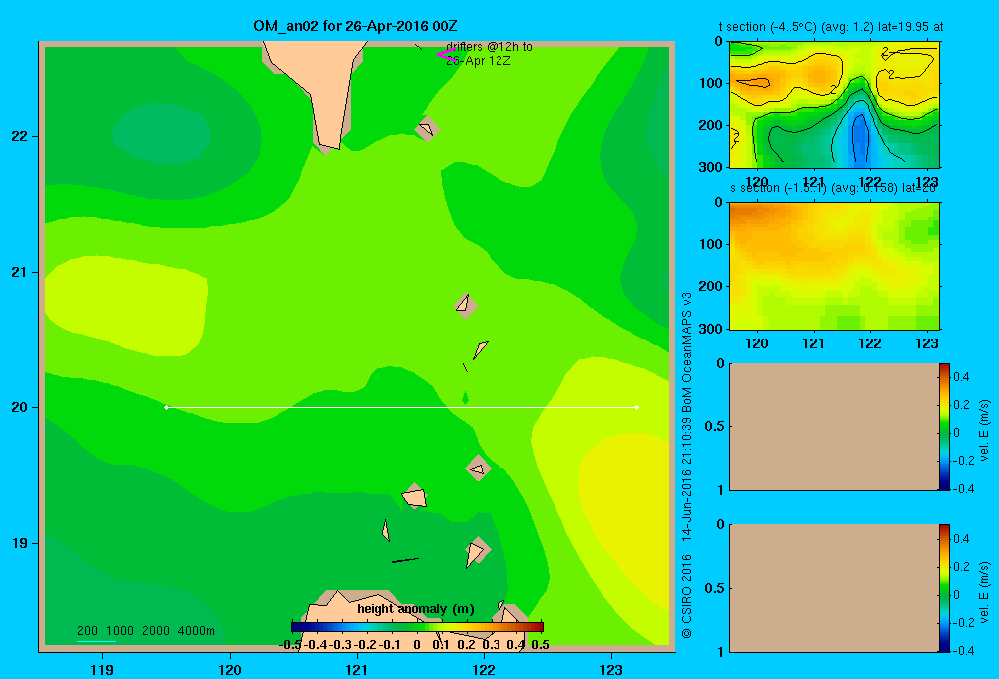Viewport: 999px width, 679px height.
Task: Click the upper 'vel. E (m/s)' color bar
Action: [944, 427]
